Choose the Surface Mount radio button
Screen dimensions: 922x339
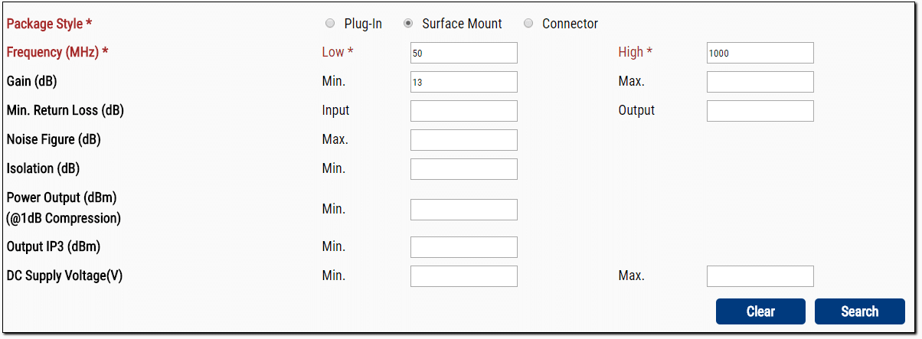click(408, 24)
